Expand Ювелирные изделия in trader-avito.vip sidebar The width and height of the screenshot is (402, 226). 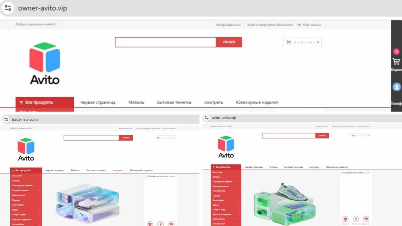pyautogui.click(x=26, y=185)
